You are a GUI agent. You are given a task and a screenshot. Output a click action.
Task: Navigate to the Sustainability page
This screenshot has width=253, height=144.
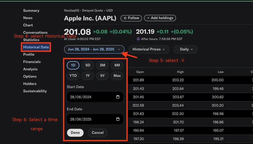[35, 91]
